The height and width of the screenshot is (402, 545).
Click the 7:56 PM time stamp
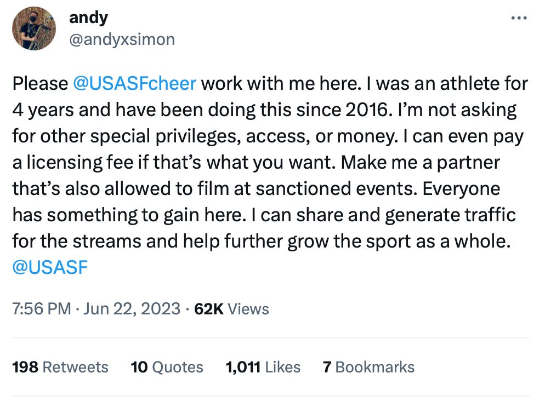click(42, 309)
